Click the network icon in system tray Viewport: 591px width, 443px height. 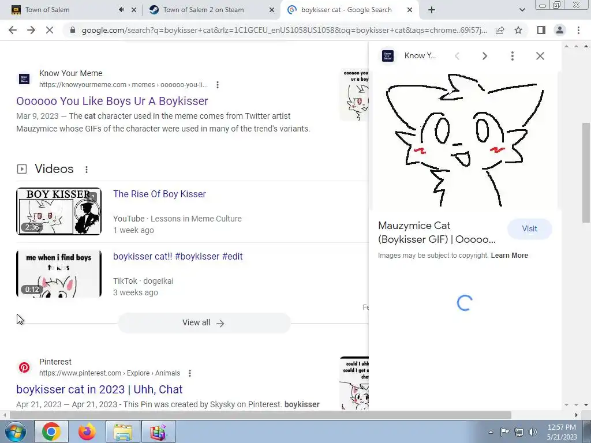[519, 432]
